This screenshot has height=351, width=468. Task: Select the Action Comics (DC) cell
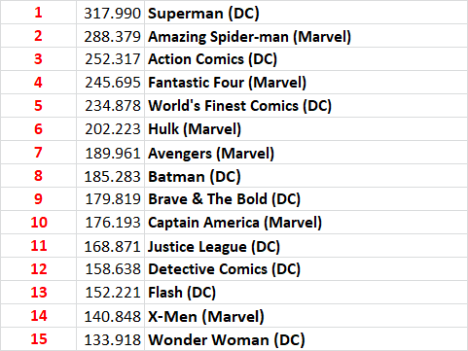(306, 59)
